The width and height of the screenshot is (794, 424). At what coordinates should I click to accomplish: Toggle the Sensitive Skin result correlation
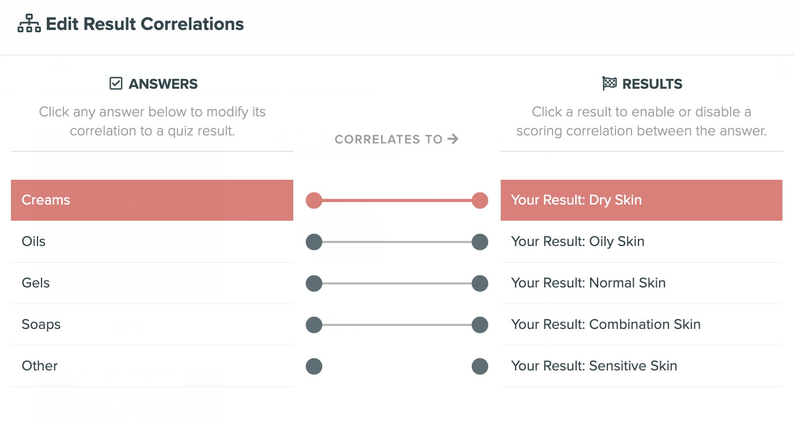(x=641, y=366)
